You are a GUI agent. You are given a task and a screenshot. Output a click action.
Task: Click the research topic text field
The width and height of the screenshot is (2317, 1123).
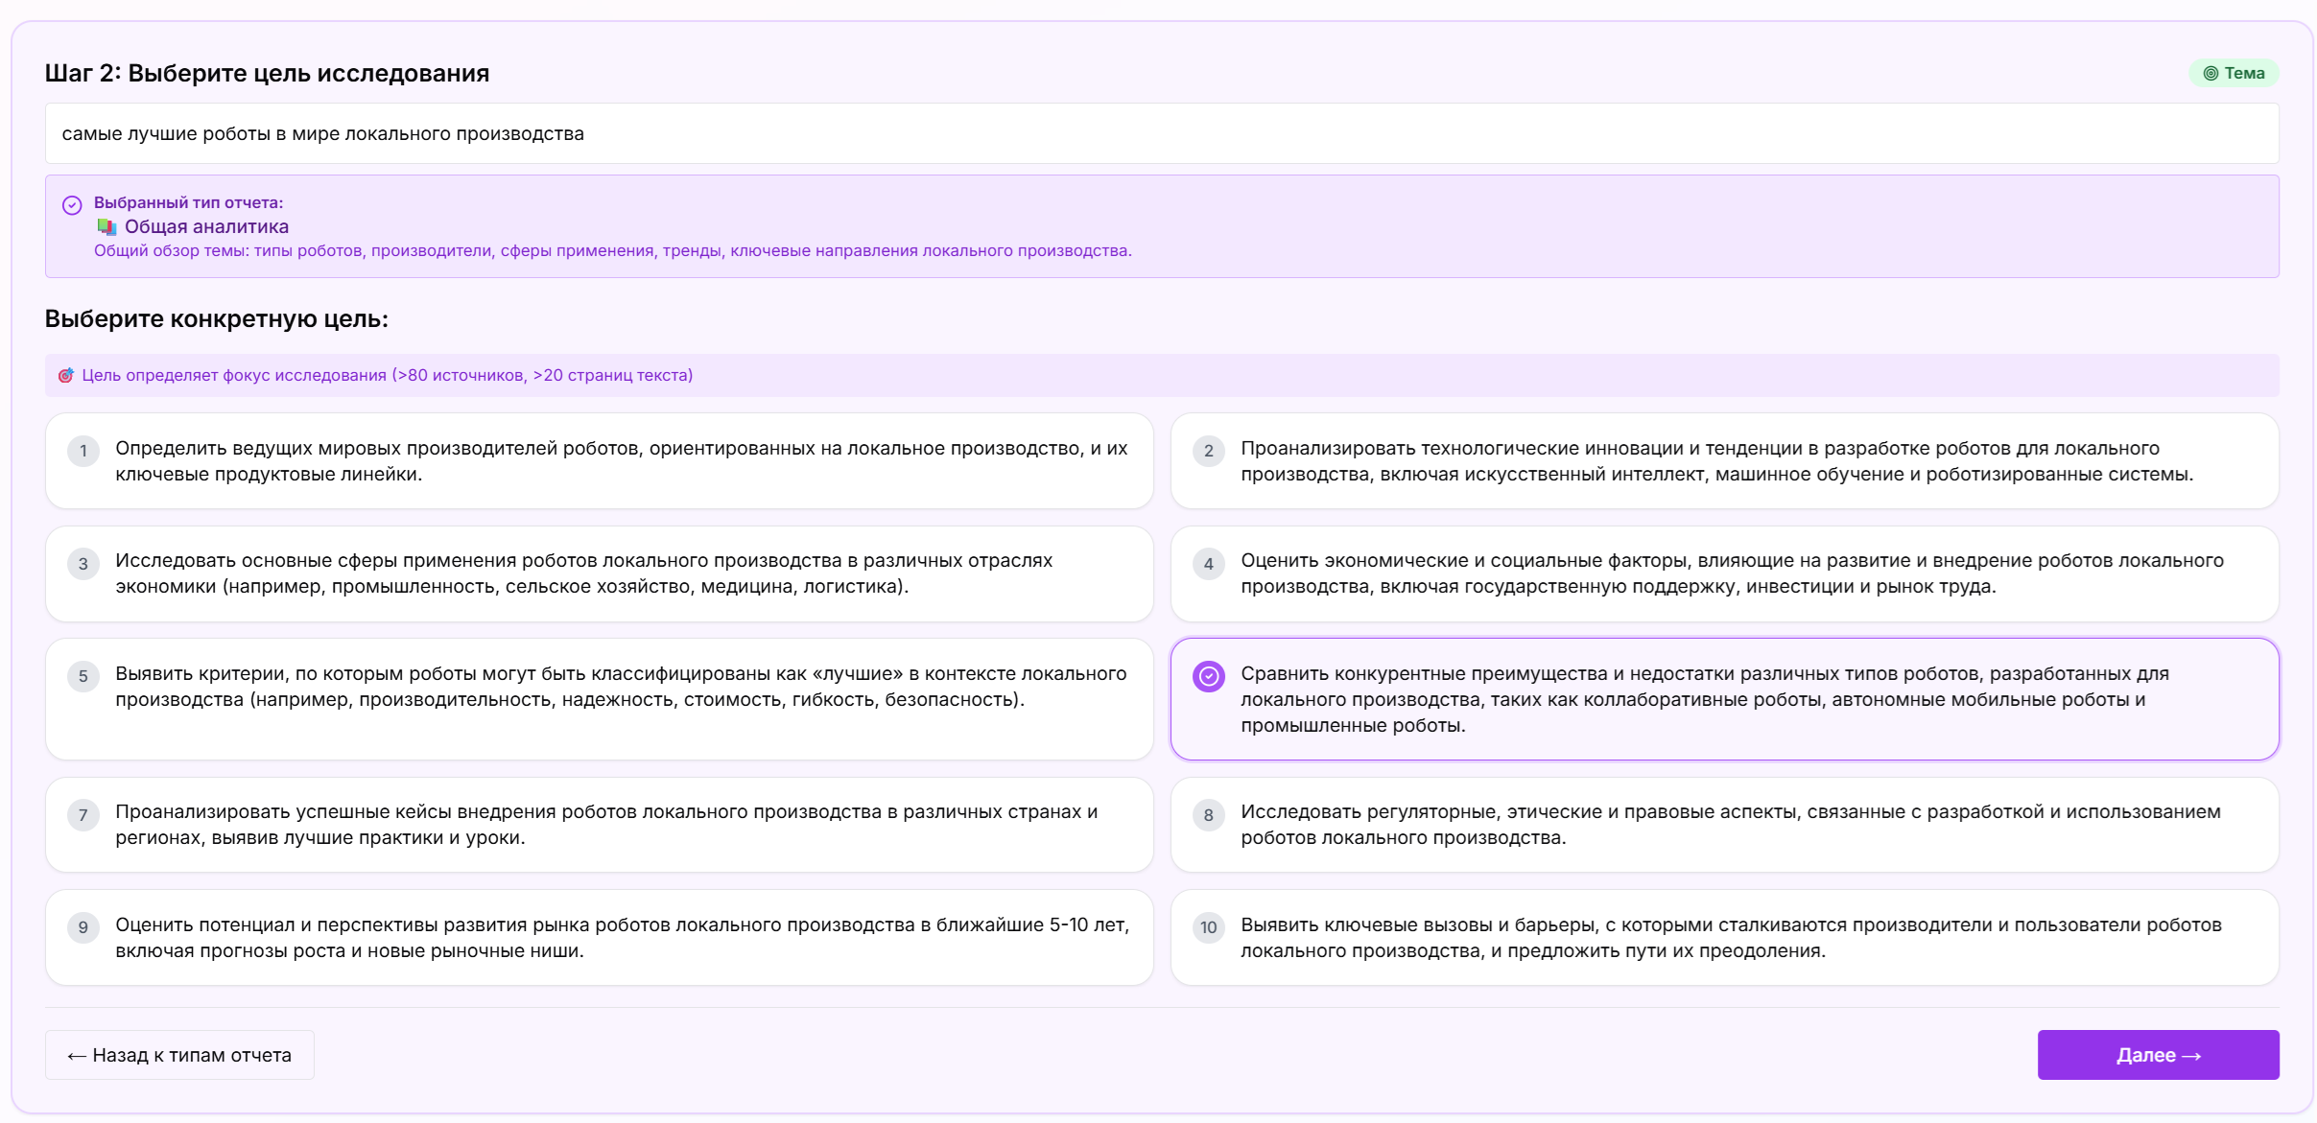(1161, 134)
